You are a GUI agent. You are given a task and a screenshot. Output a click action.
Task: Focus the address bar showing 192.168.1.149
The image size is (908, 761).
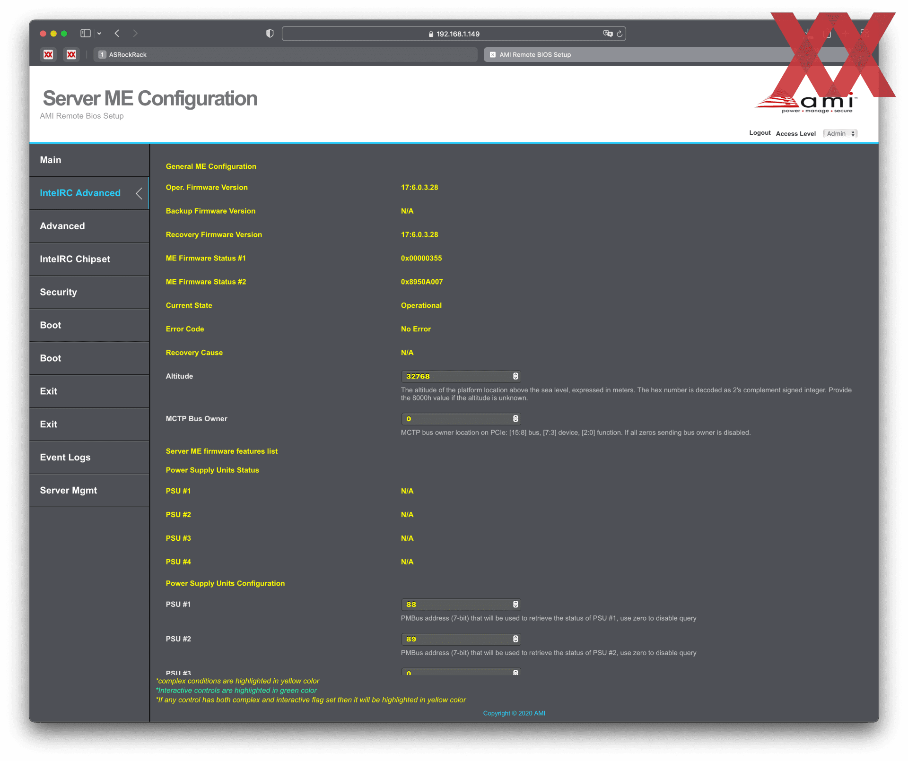click(454, 34)
